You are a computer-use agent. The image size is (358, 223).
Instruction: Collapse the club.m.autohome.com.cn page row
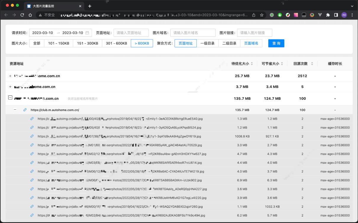[x=15, y=110]
